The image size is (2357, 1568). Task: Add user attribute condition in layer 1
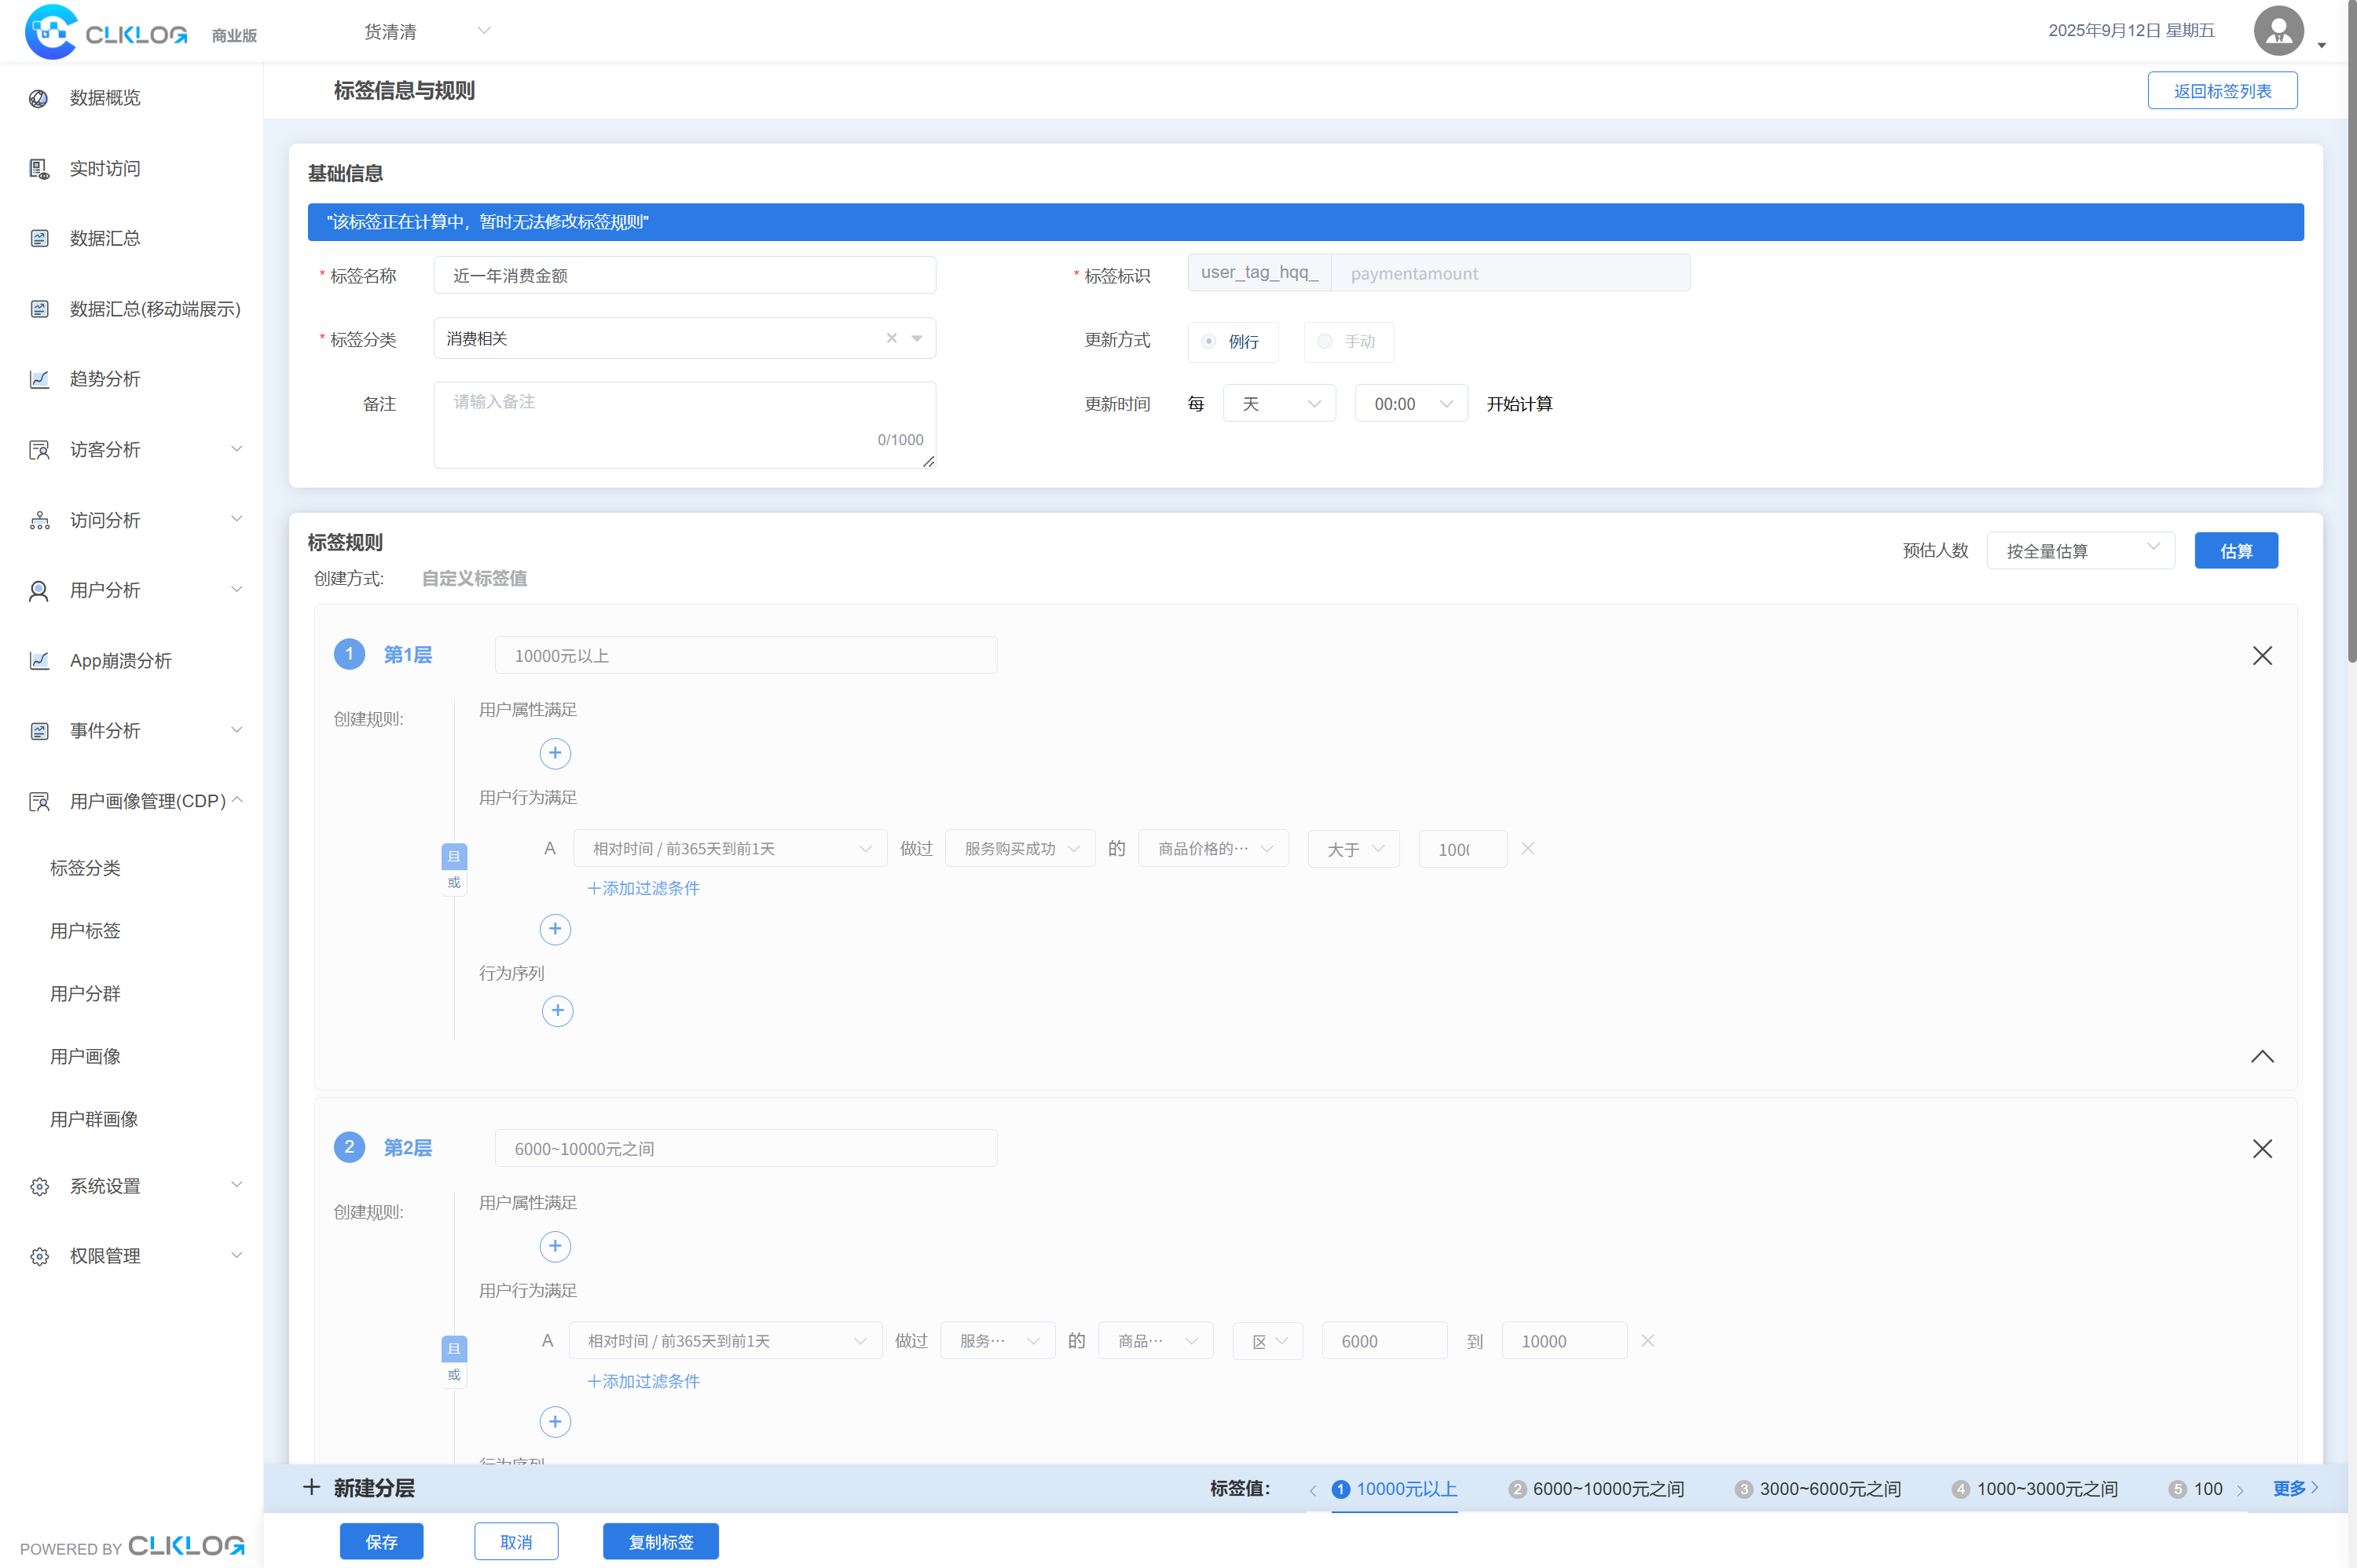pyautogui.click(x=555, y=753)
